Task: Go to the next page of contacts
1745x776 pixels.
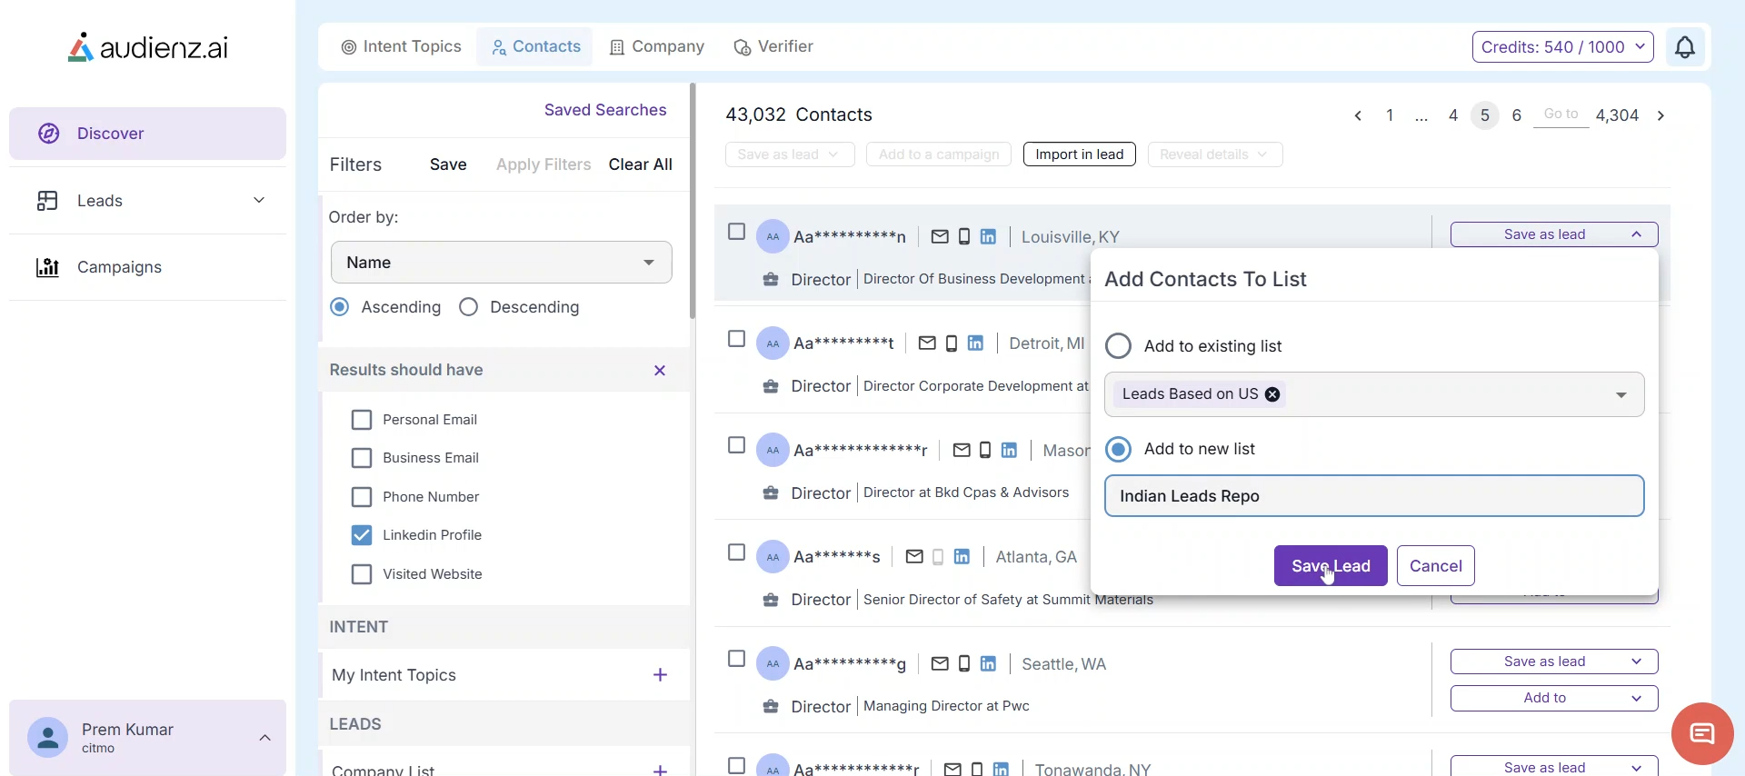Action: [1660, 115]
